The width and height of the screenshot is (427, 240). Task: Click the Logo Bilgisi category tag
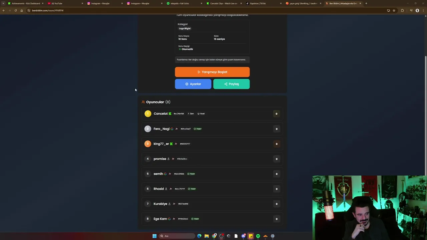point(185,28)
